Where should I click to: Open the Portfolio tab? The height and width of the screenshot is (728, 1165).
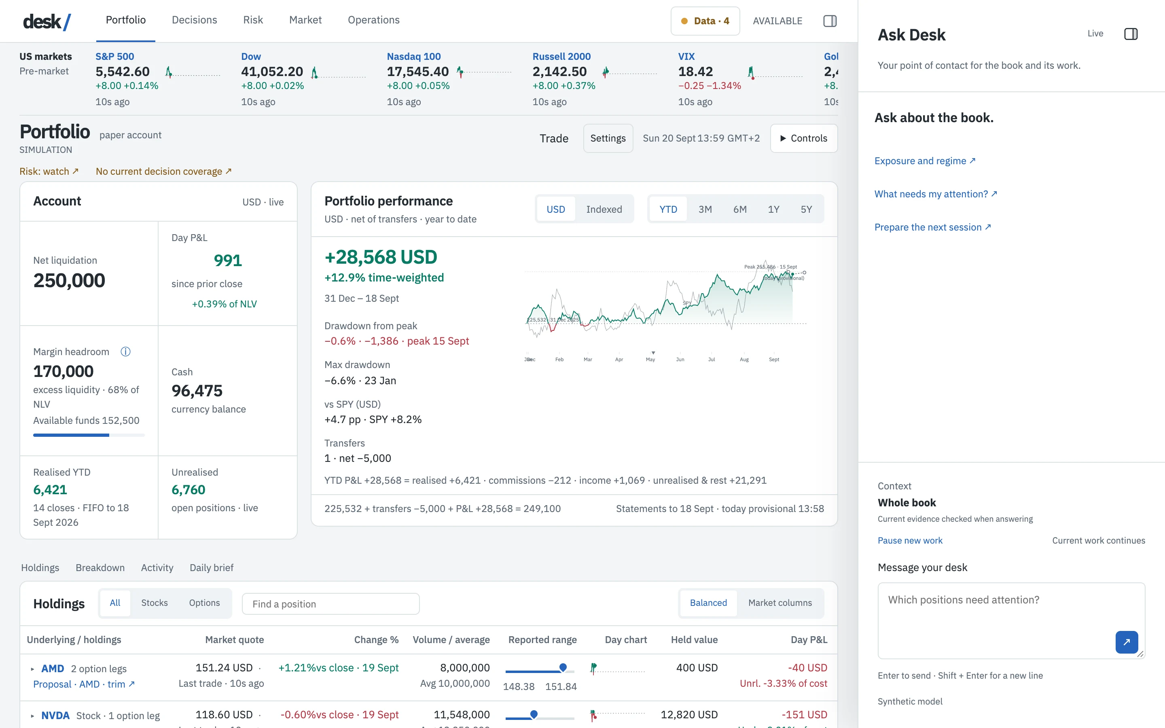coord(126,20)
